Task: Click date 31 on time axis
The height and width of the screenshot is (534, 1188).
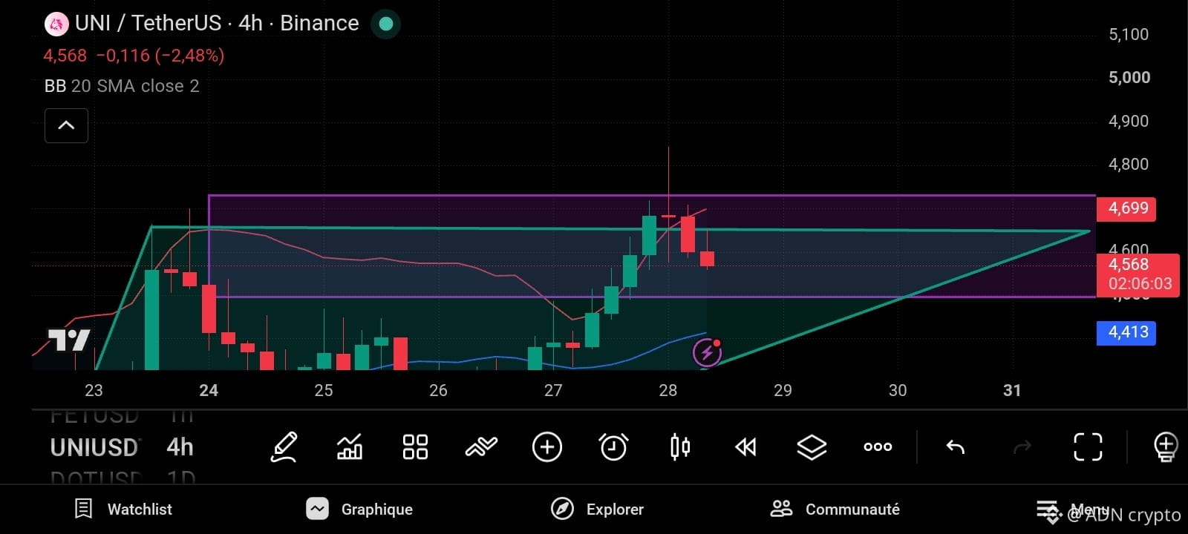Action: coord(1012,391)
